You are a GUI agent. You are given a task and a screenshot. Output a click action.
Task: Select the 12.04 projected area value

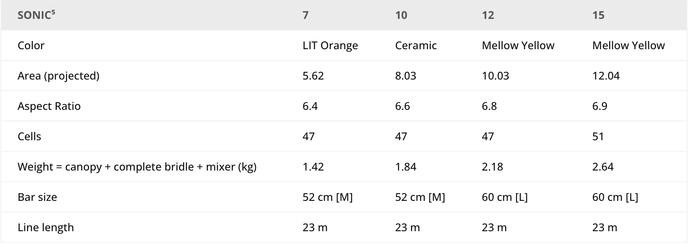[606, 76]
